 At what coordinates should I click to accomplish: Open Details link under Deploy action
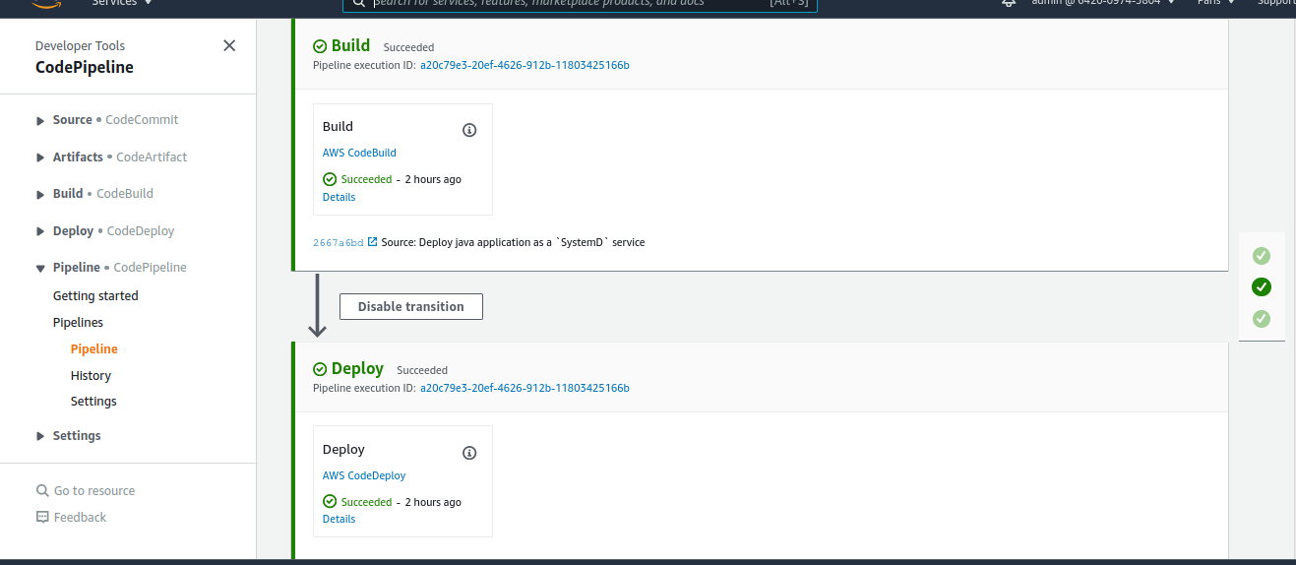[339, 519]
